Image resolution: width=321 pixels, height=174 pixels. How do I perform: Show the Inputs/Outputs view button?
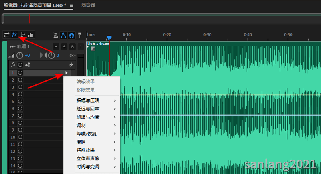coord(6,35)
